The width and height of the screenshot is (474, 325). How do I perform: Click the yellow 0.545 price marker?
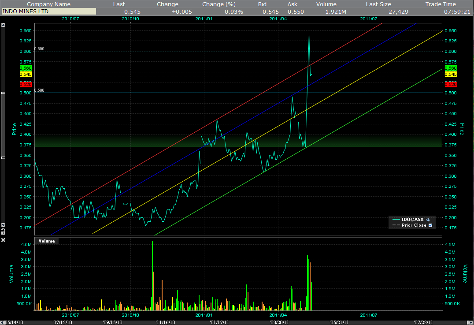click(x=26, y=75)
